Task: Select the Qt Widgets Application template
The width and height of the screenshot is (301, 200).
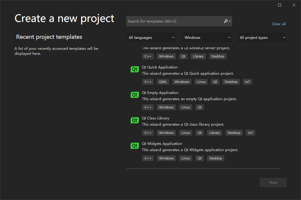Action: (x=203, y=151)
